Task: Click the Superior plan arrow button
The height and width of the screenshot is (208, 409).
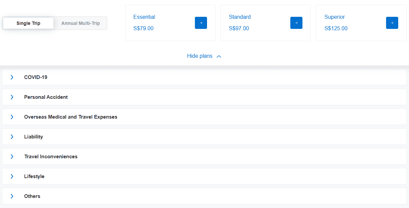Action: pos(392,23)
